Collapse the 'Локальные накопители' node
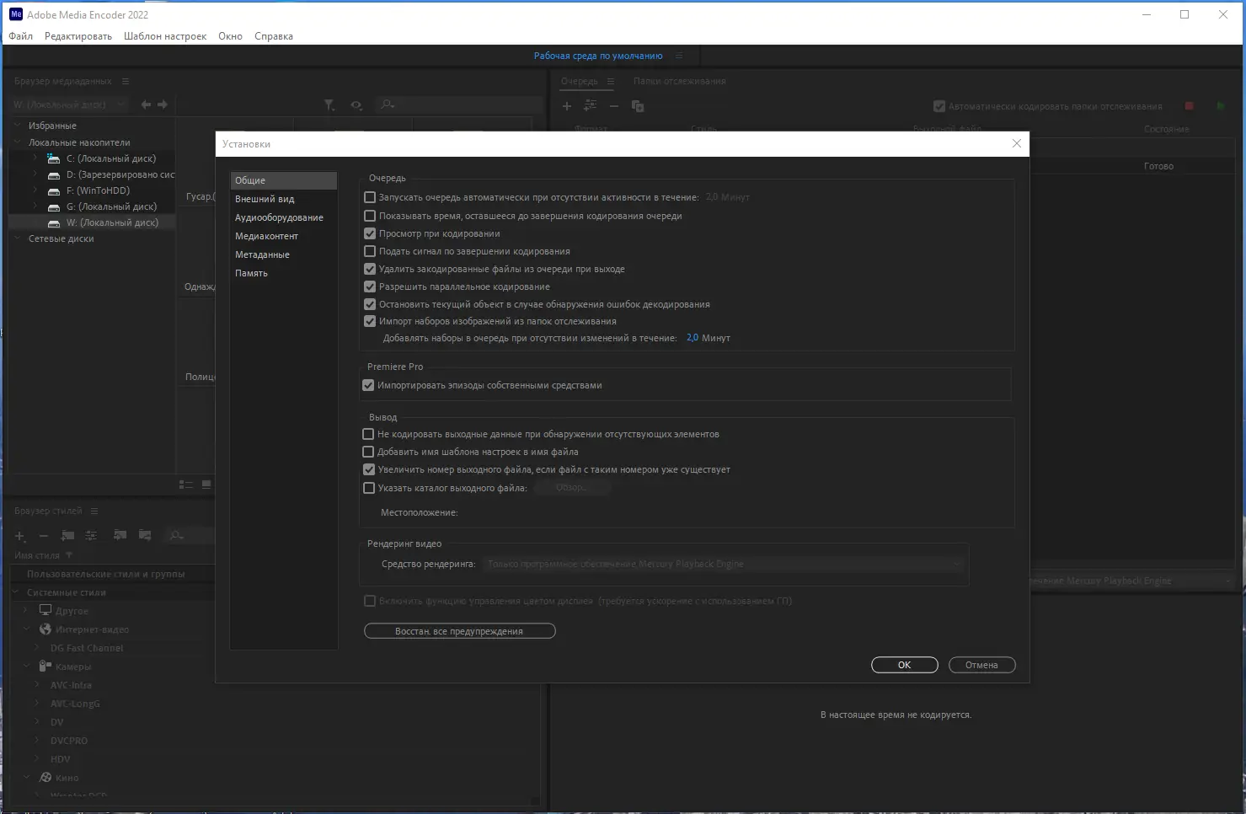Viewport: 1246px width, 814px height. click(x=18, y=142)
